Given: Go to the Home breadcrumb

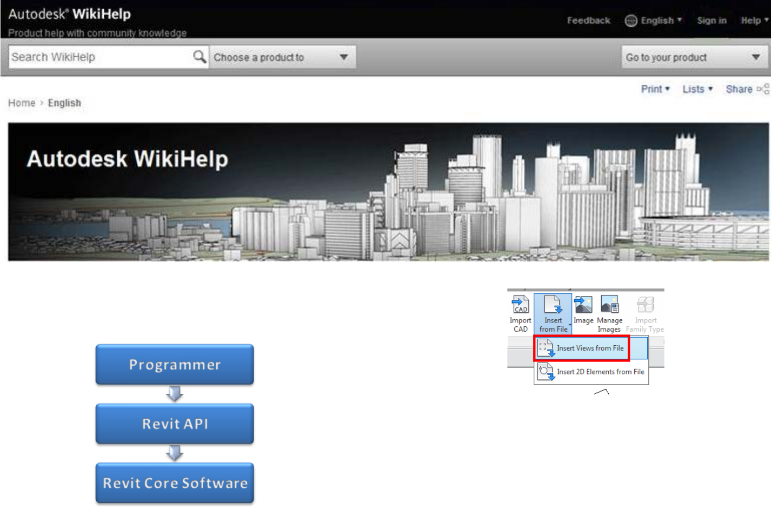Looking at the screenshot, I should click(x=22, y=103).
